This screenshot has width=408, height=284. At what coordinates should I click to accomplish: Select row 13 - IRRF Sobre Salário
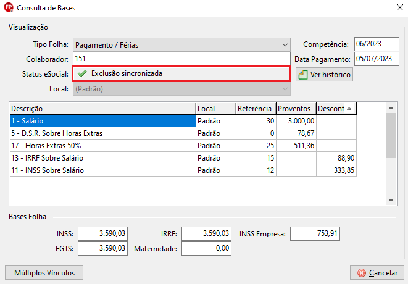(183, 158)
